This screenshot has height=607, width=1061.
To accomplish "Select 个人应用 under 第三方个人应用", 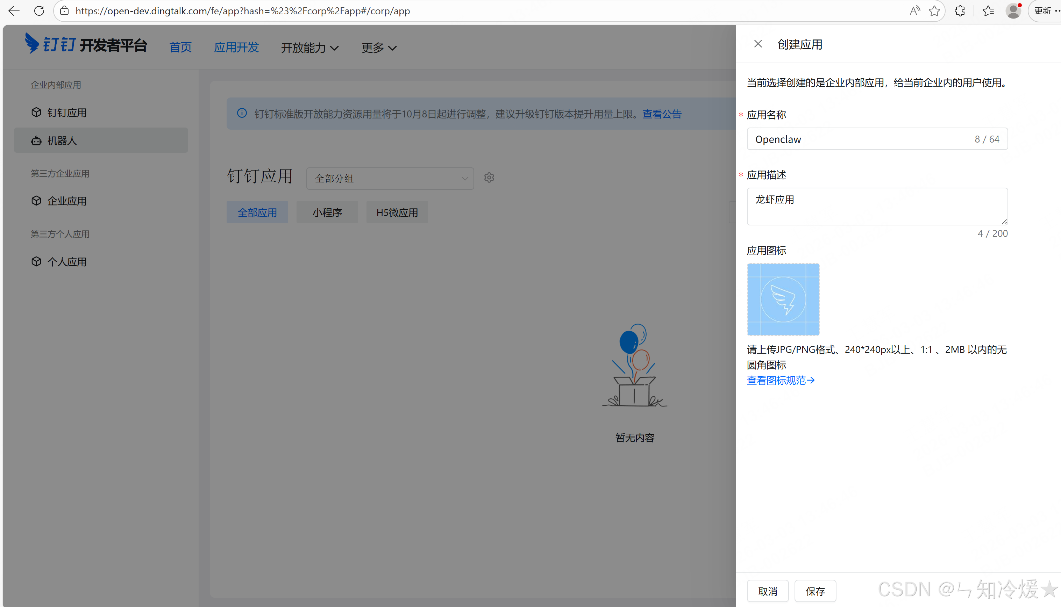I will [67, 261].
